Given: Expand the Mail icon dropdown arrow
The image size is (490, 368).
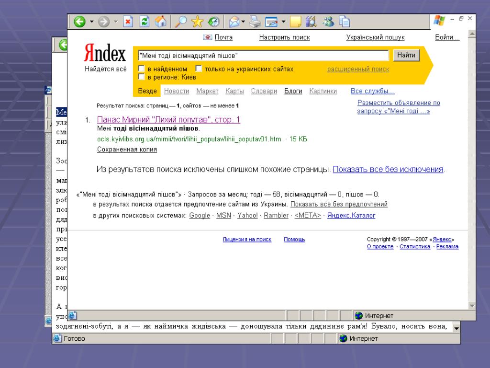Looking at the screenshot, I should (243, 22).
